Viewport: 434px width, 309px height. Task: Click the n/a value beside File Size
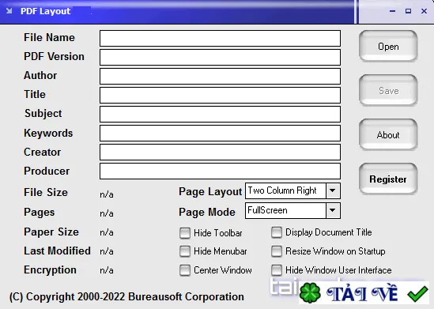tap(107, 194)
